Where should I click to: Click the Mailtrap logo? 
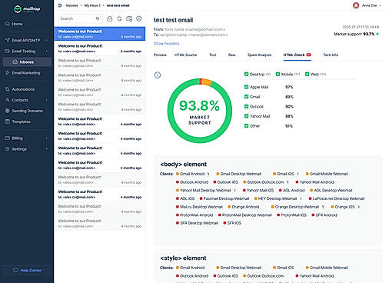(27, 9)
